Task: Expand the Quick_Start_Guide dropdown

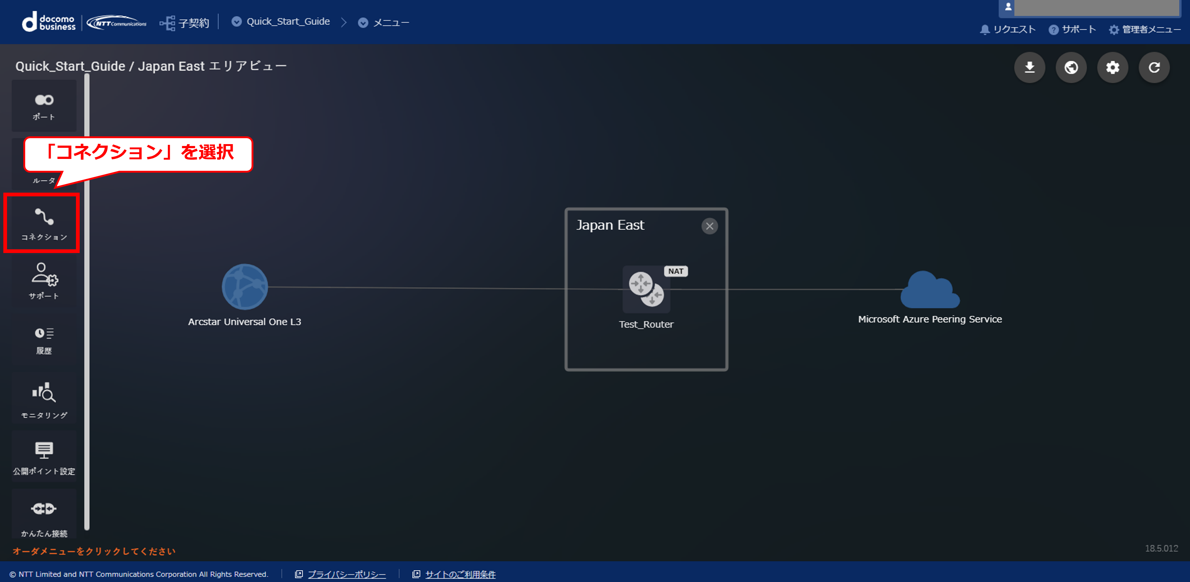Action: [x=280, y=22]
